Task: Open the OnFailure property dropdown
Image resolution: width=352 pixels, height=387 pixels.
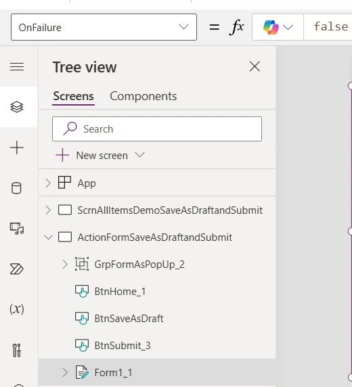Action: [104, 27]
